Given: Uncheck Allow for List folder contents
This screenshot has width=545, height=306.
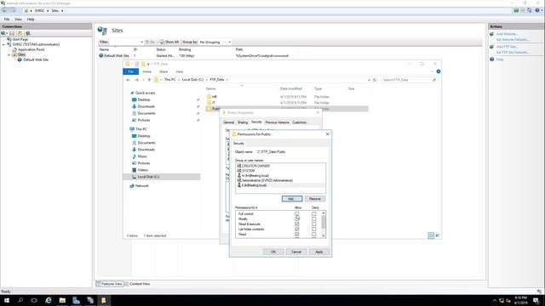Looking at the screenshot, I should tap(297, 229).
